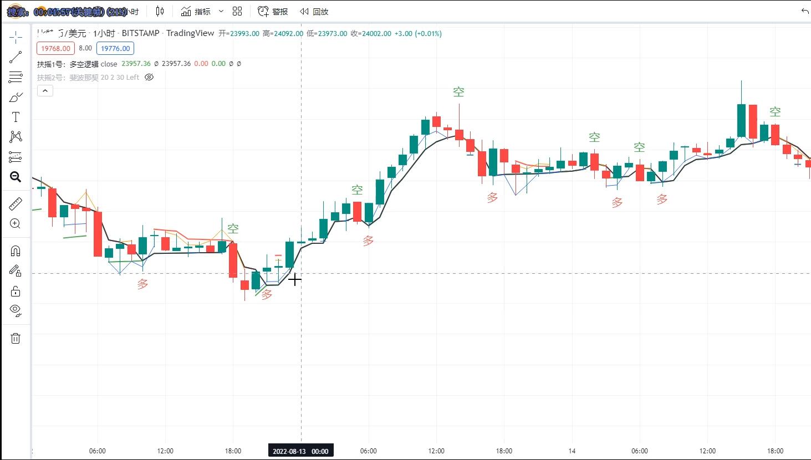Open the candlestick chart type selector
This screenshot has width=811, height=460.
(160, 11)
